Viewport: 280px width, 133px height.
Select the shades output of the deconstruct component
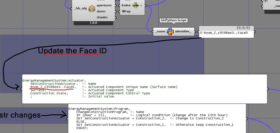point(102,17)
